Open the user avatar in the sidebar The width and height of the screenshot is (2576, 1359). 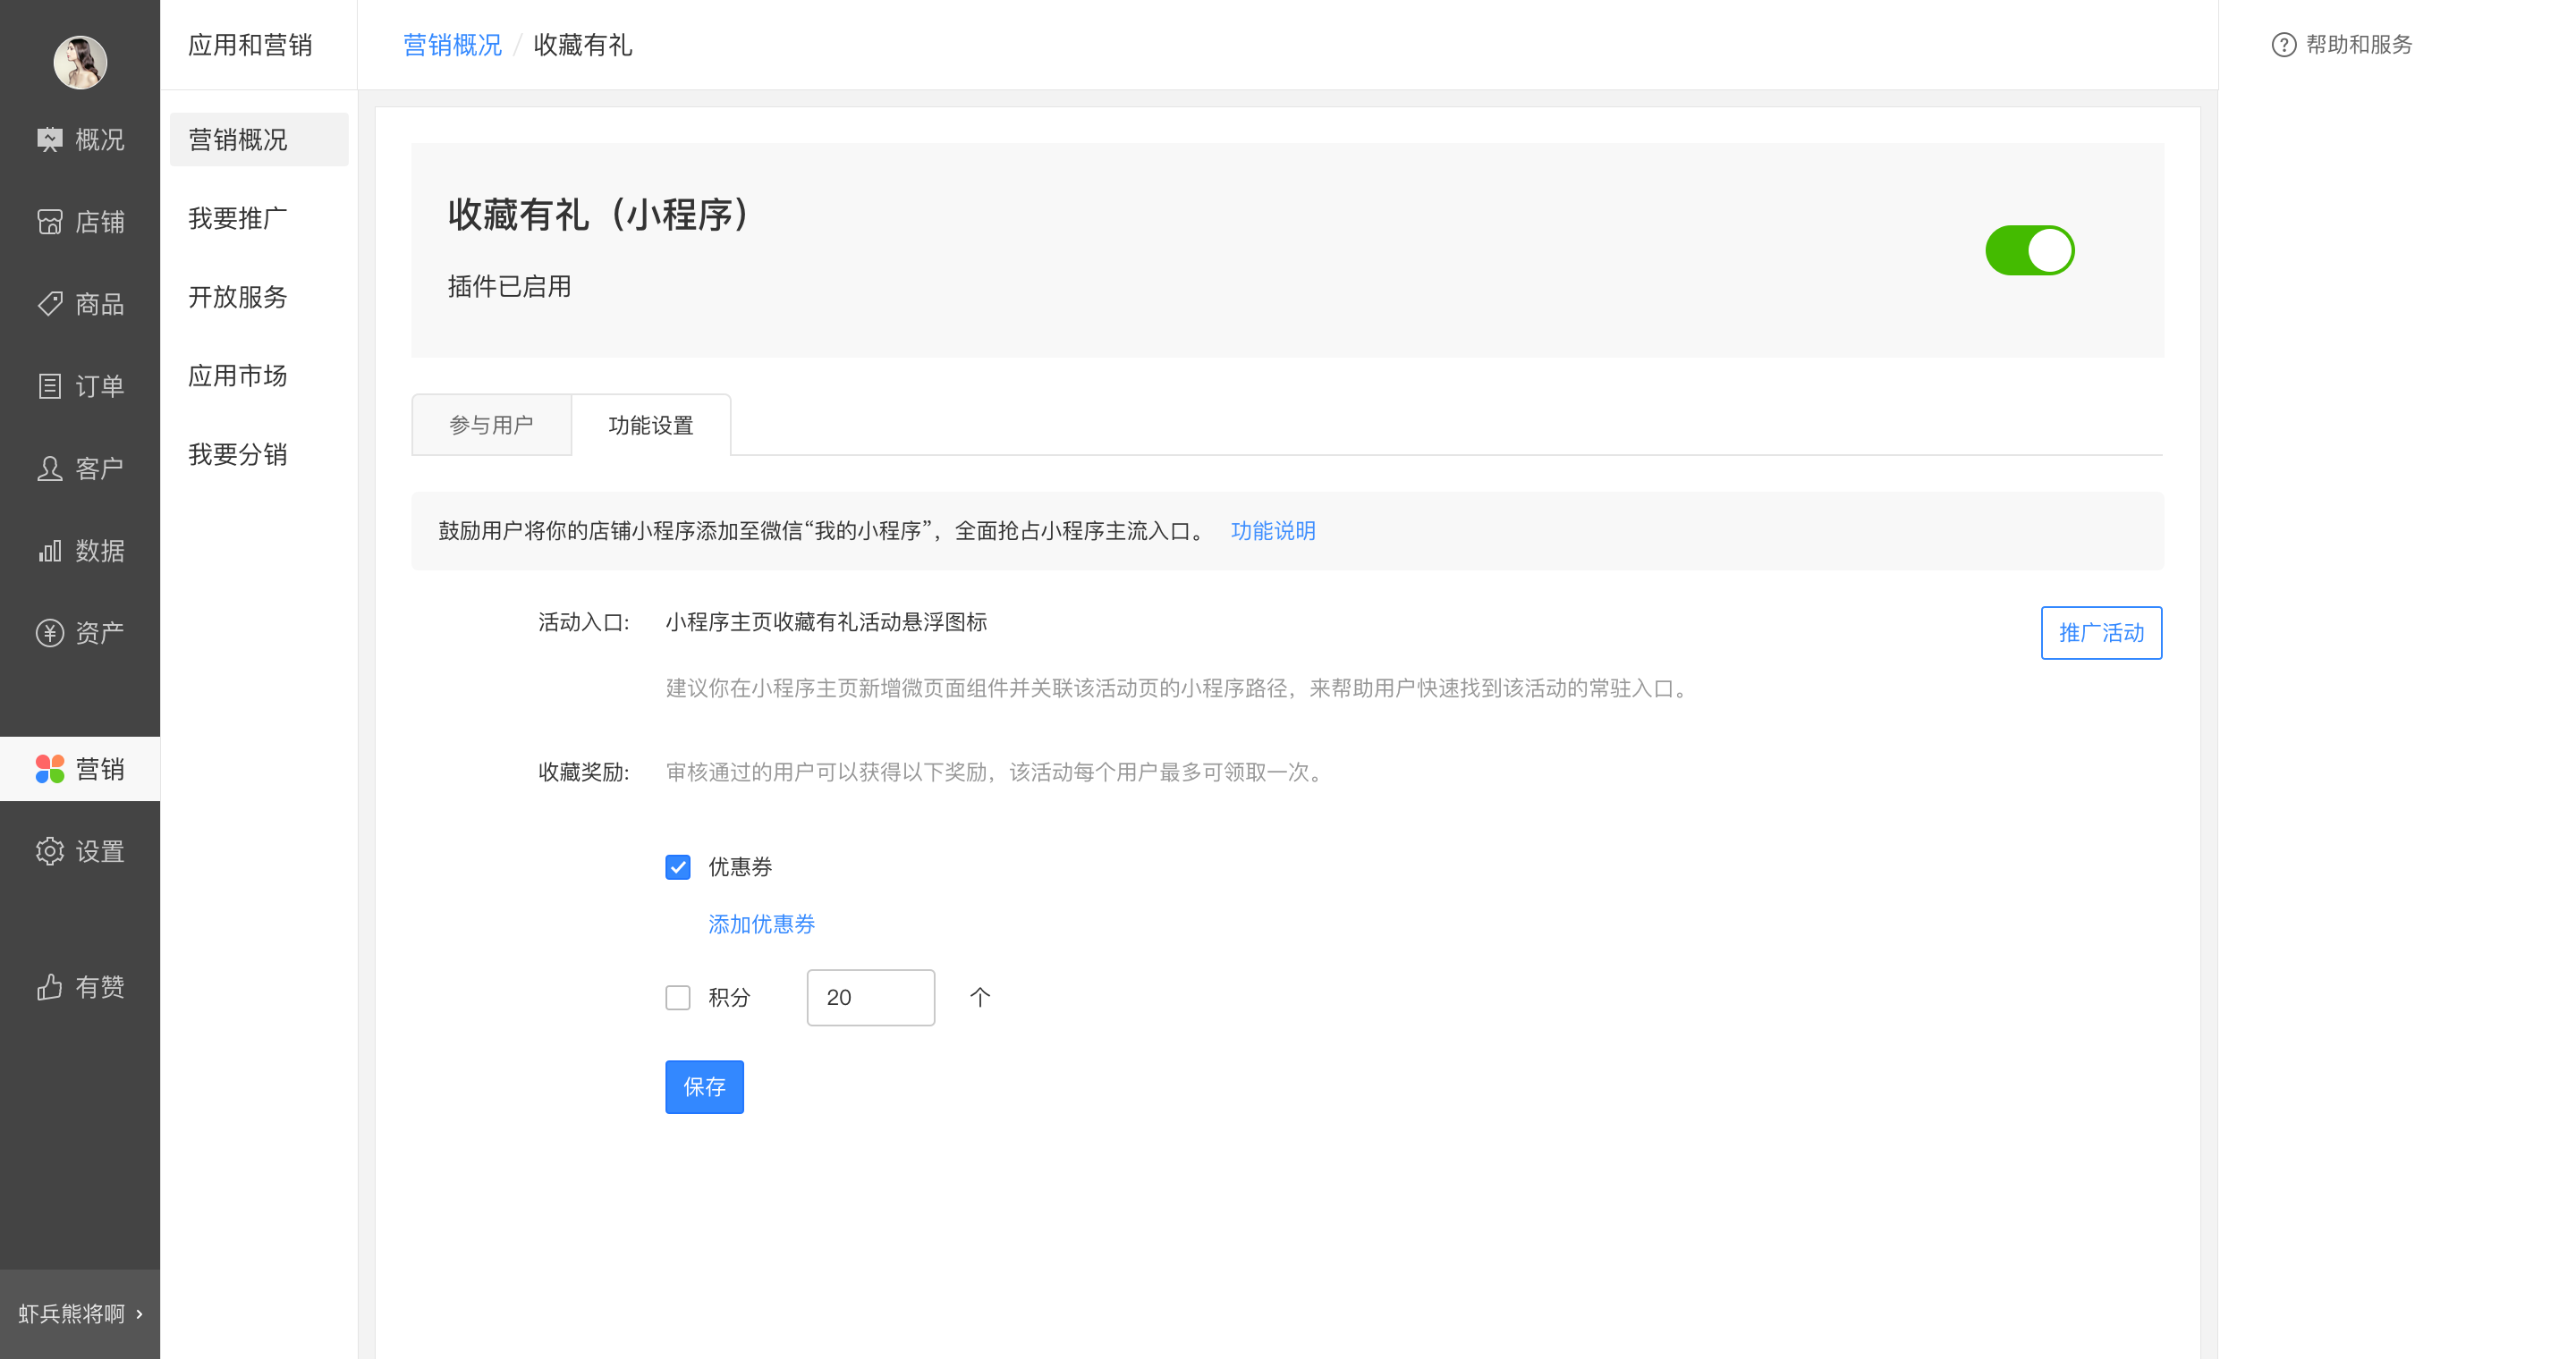tap(80, 62)
